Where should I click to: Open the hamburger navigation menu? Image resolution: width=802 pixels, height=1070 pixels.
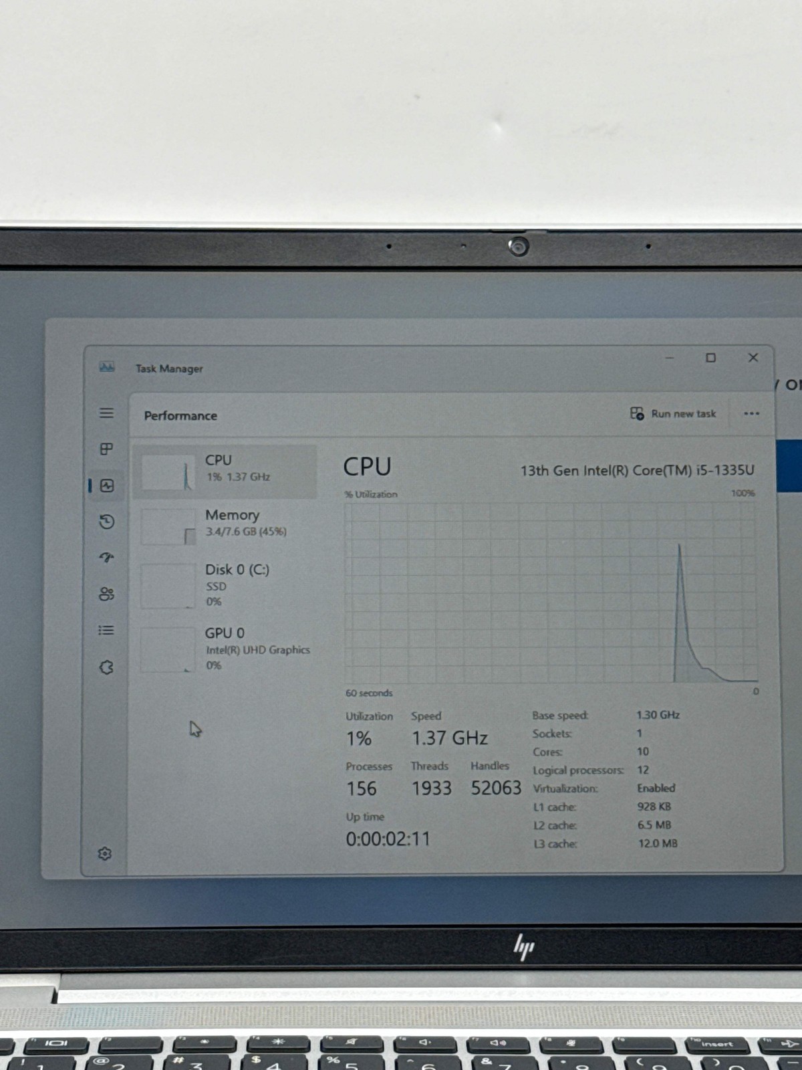pos(106,413)
